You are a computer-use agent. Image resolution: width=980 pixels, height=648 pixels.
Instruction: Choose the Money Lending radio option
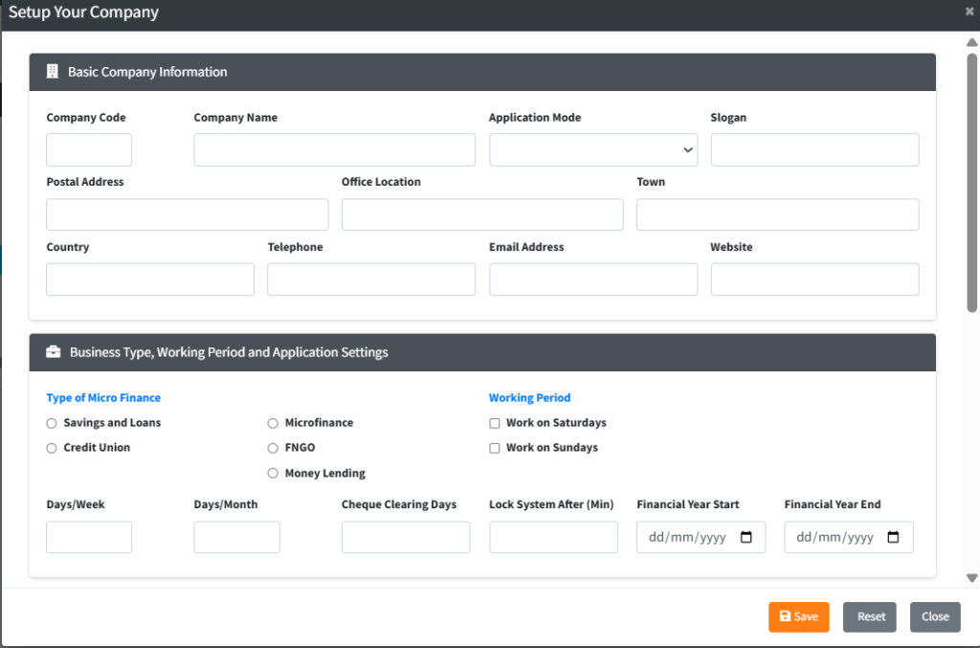coord(273,473)
